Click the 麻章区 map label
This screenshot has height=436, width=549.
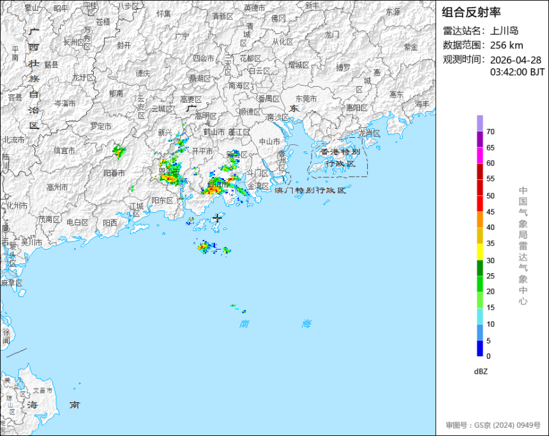[11, 283]
